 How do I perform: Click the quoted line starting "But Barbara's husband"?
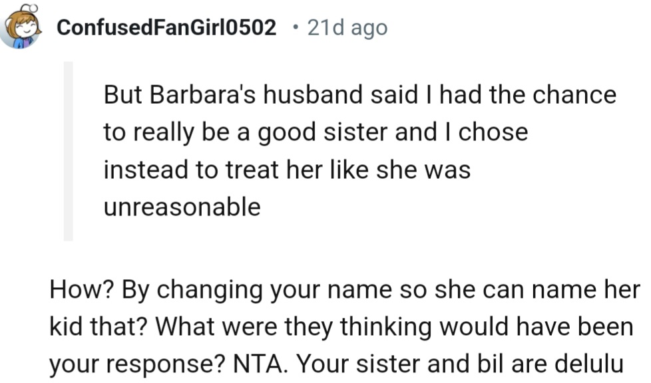pos(359,95)
